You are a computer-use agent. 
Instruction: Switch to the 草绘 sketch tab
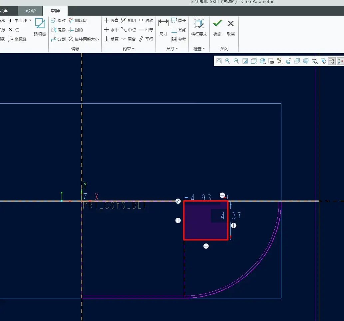[x=55, y=11]
